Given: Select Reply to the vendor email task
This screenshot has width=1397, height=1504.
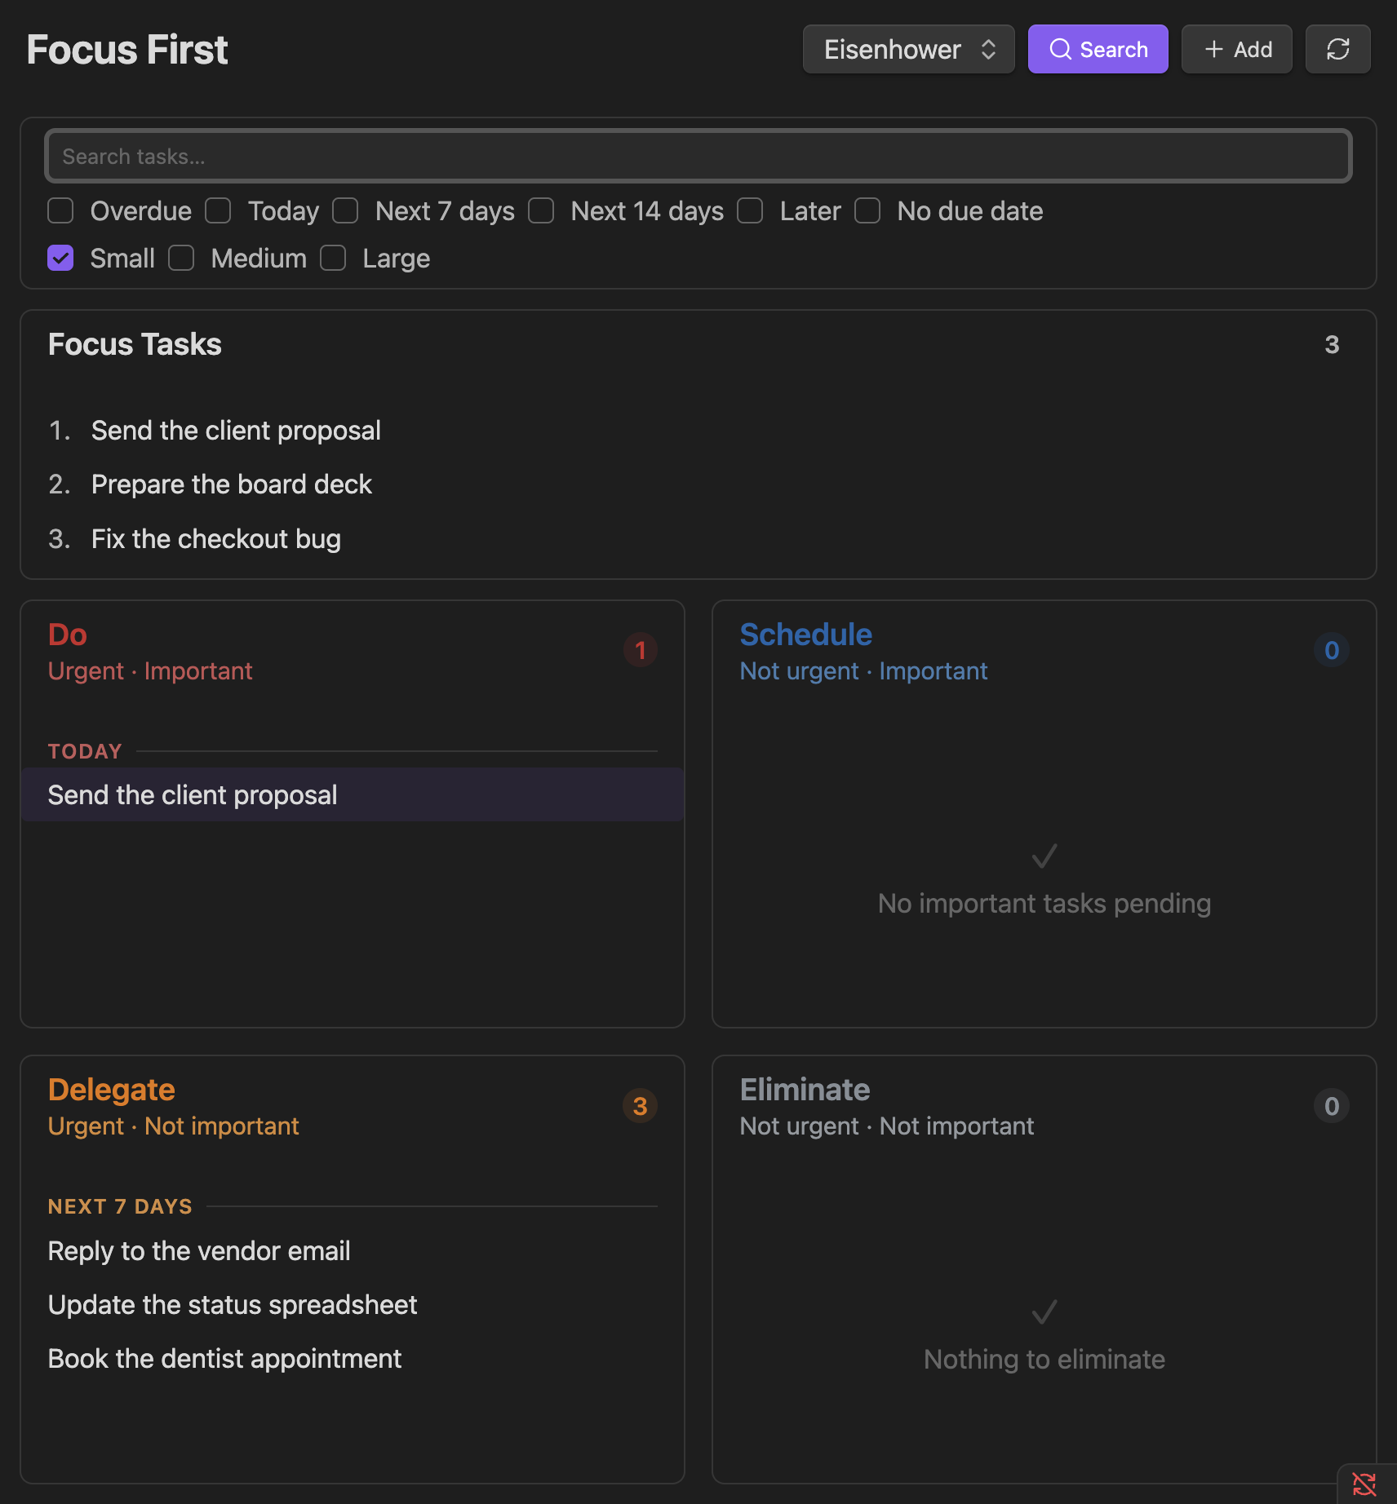Looking at the screenshot, I should (x=199, y=1250).
